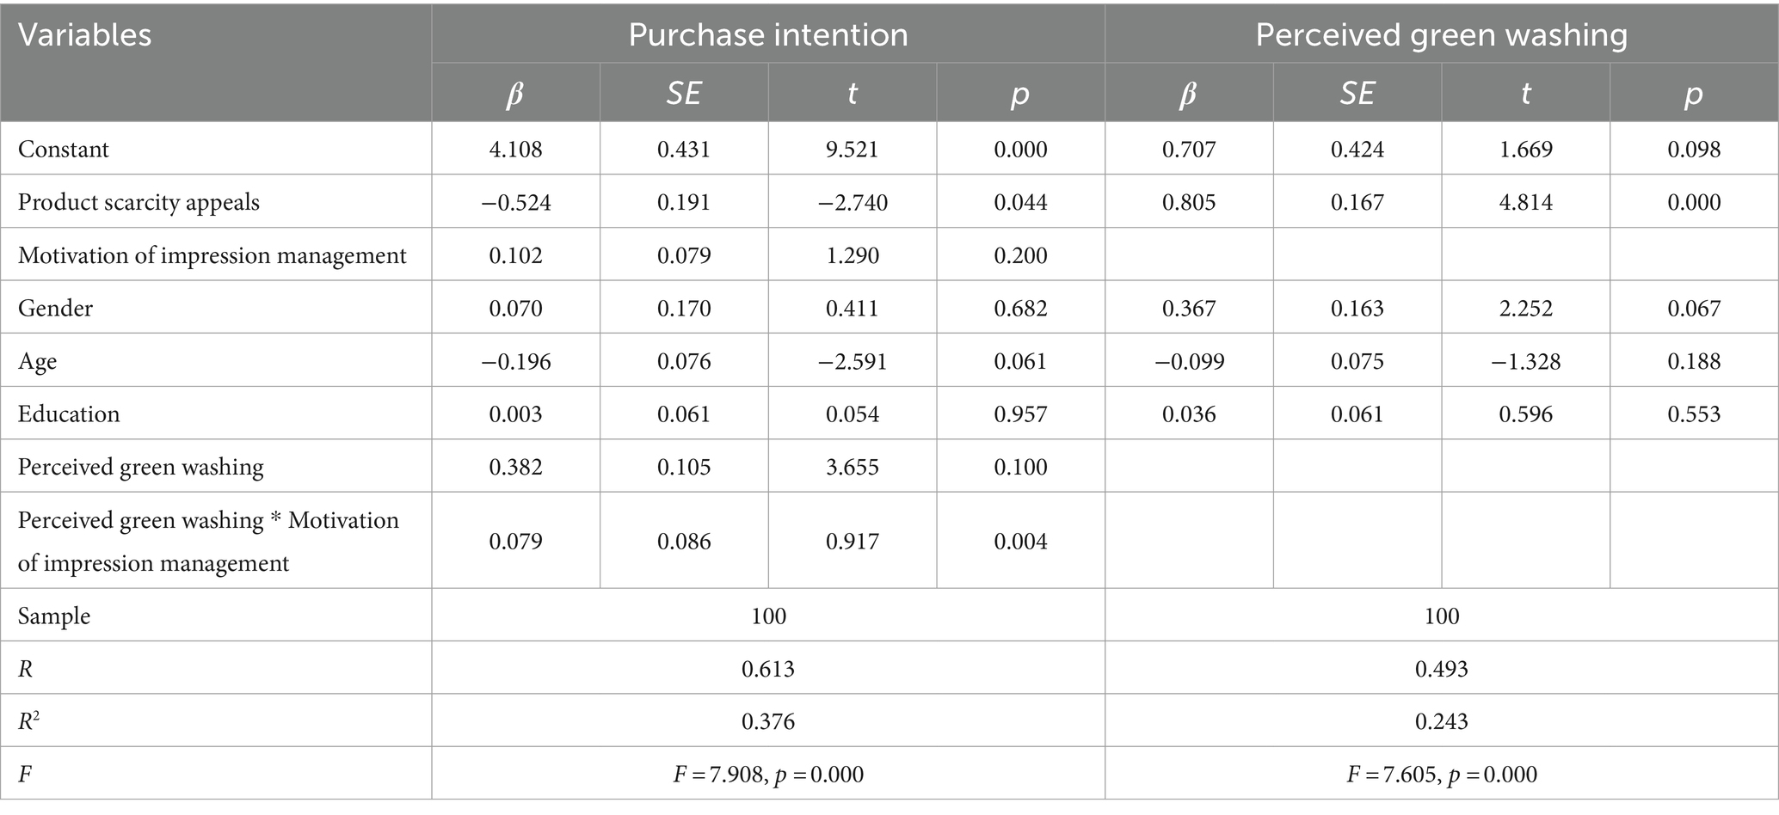Select Motivation of impression management row label

[212, 255]
